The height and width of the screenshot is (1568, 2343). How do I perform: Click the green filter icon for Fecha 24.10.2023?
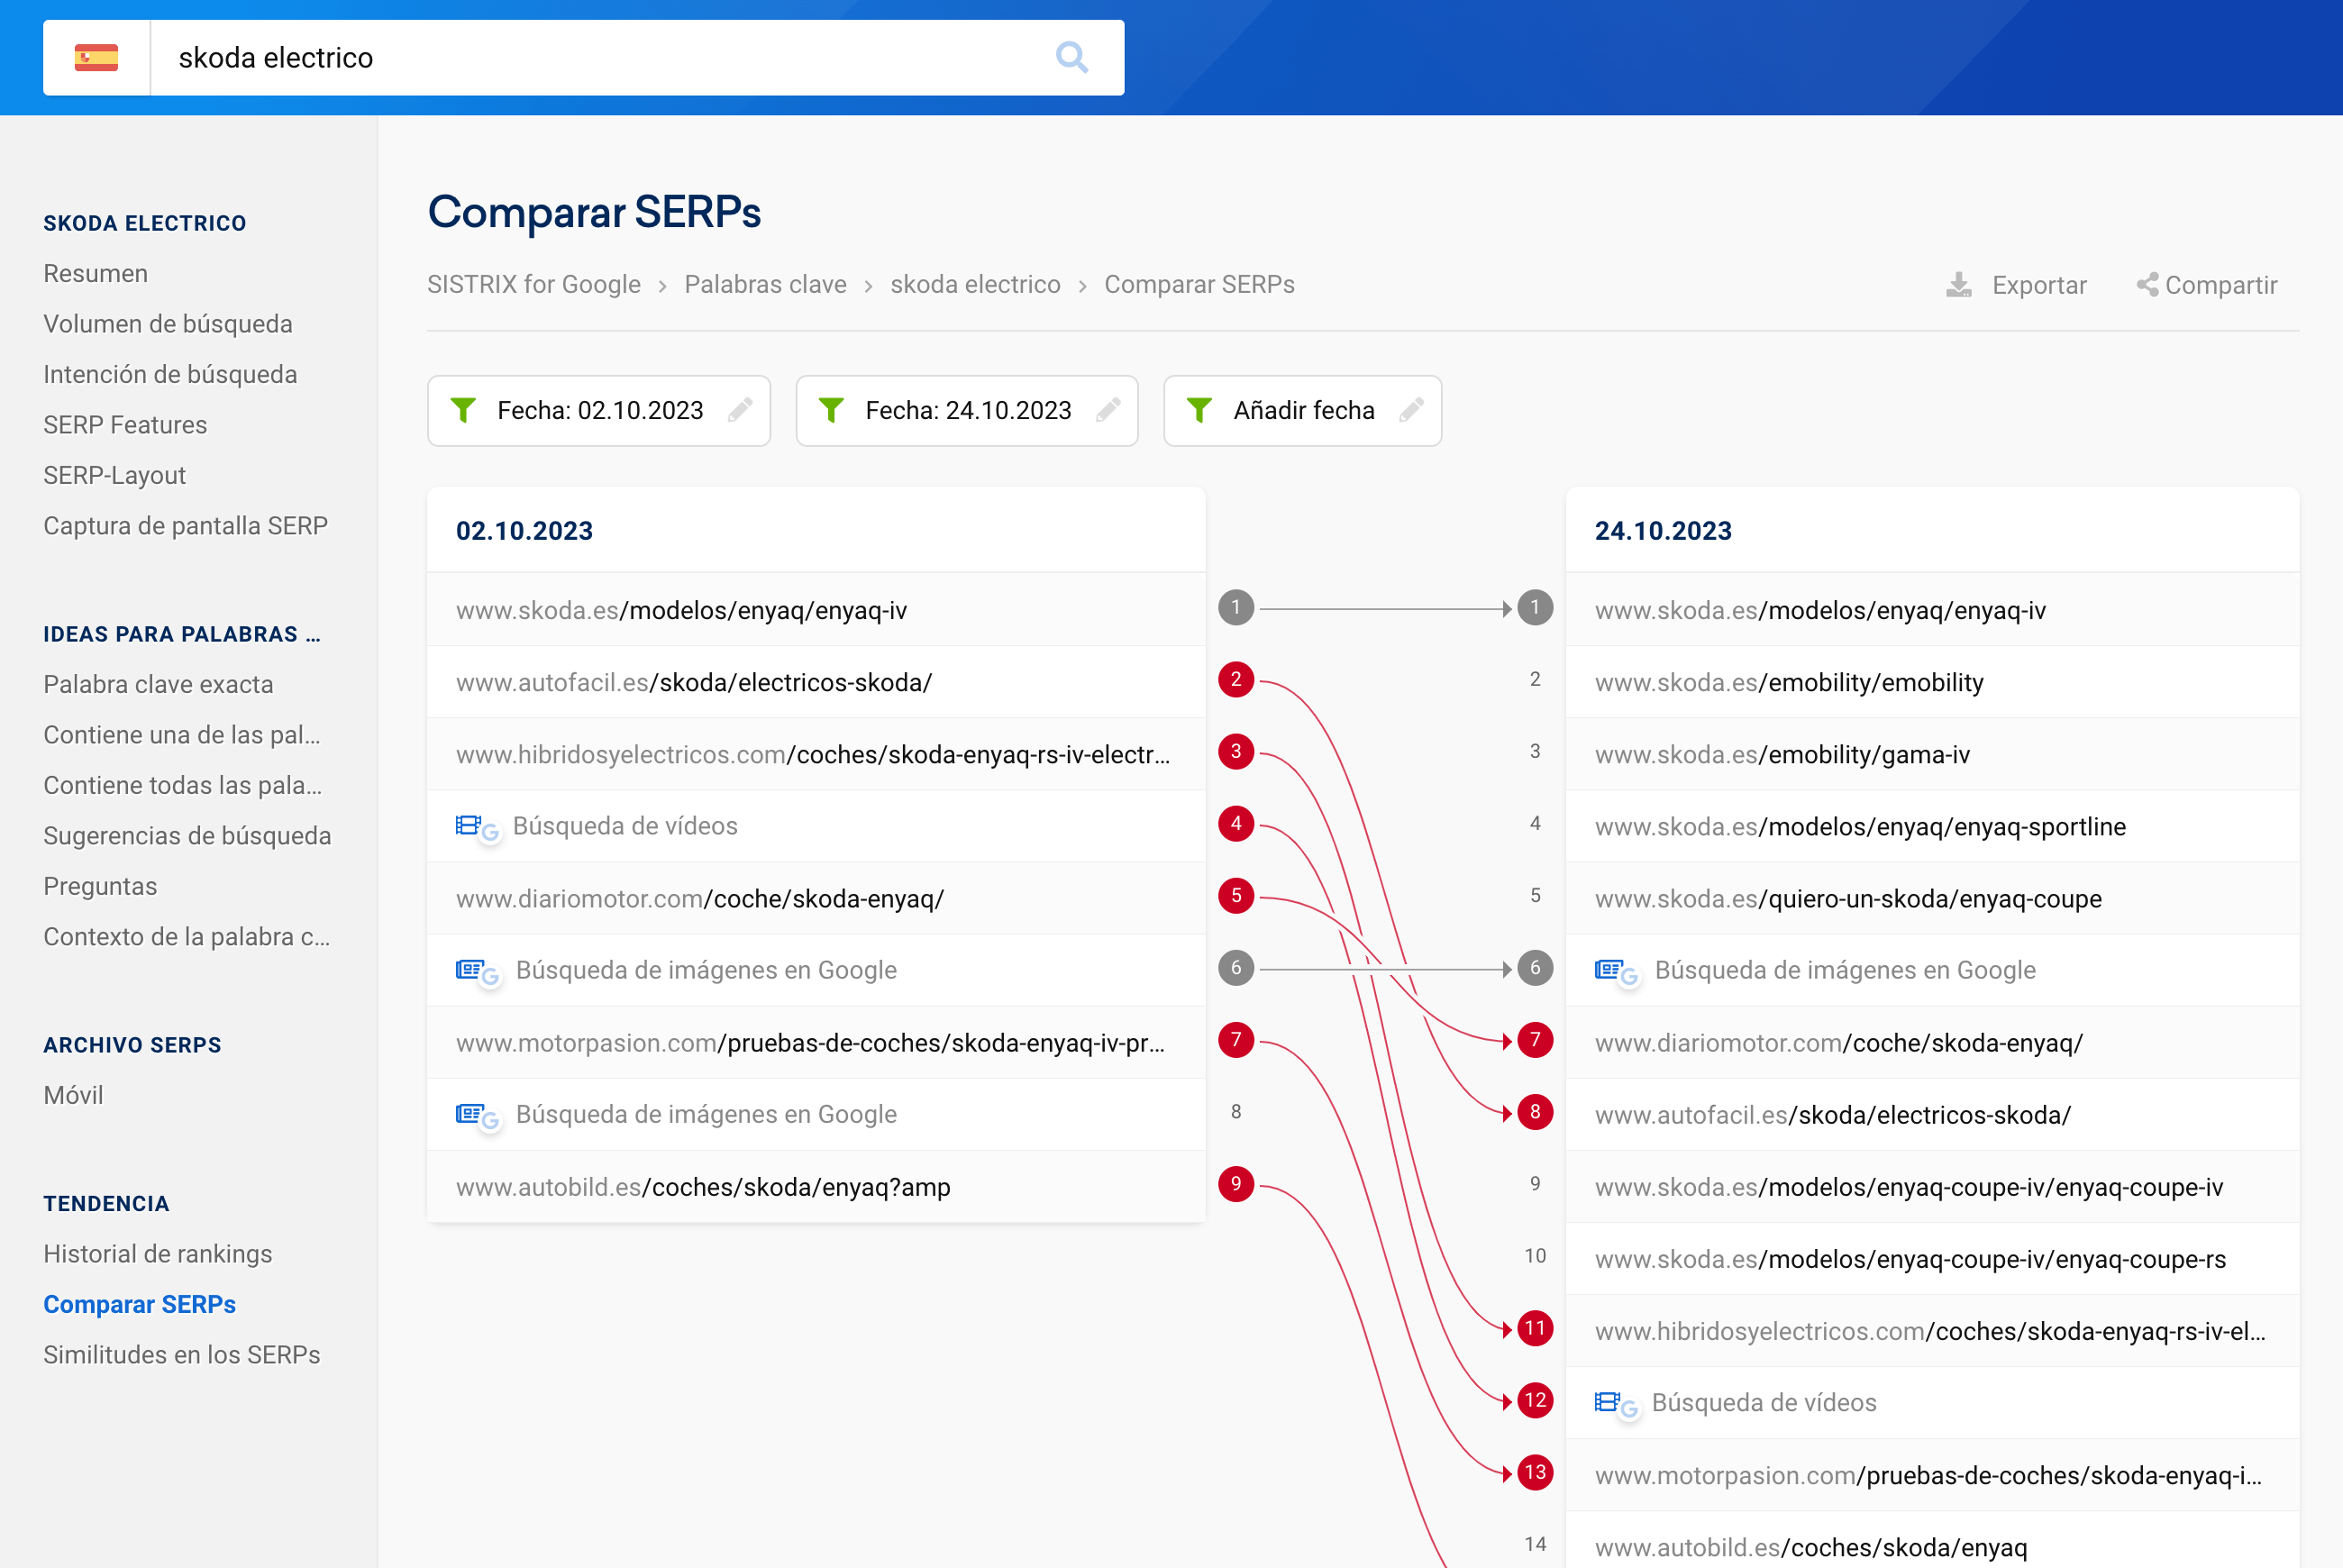[831, 410]
